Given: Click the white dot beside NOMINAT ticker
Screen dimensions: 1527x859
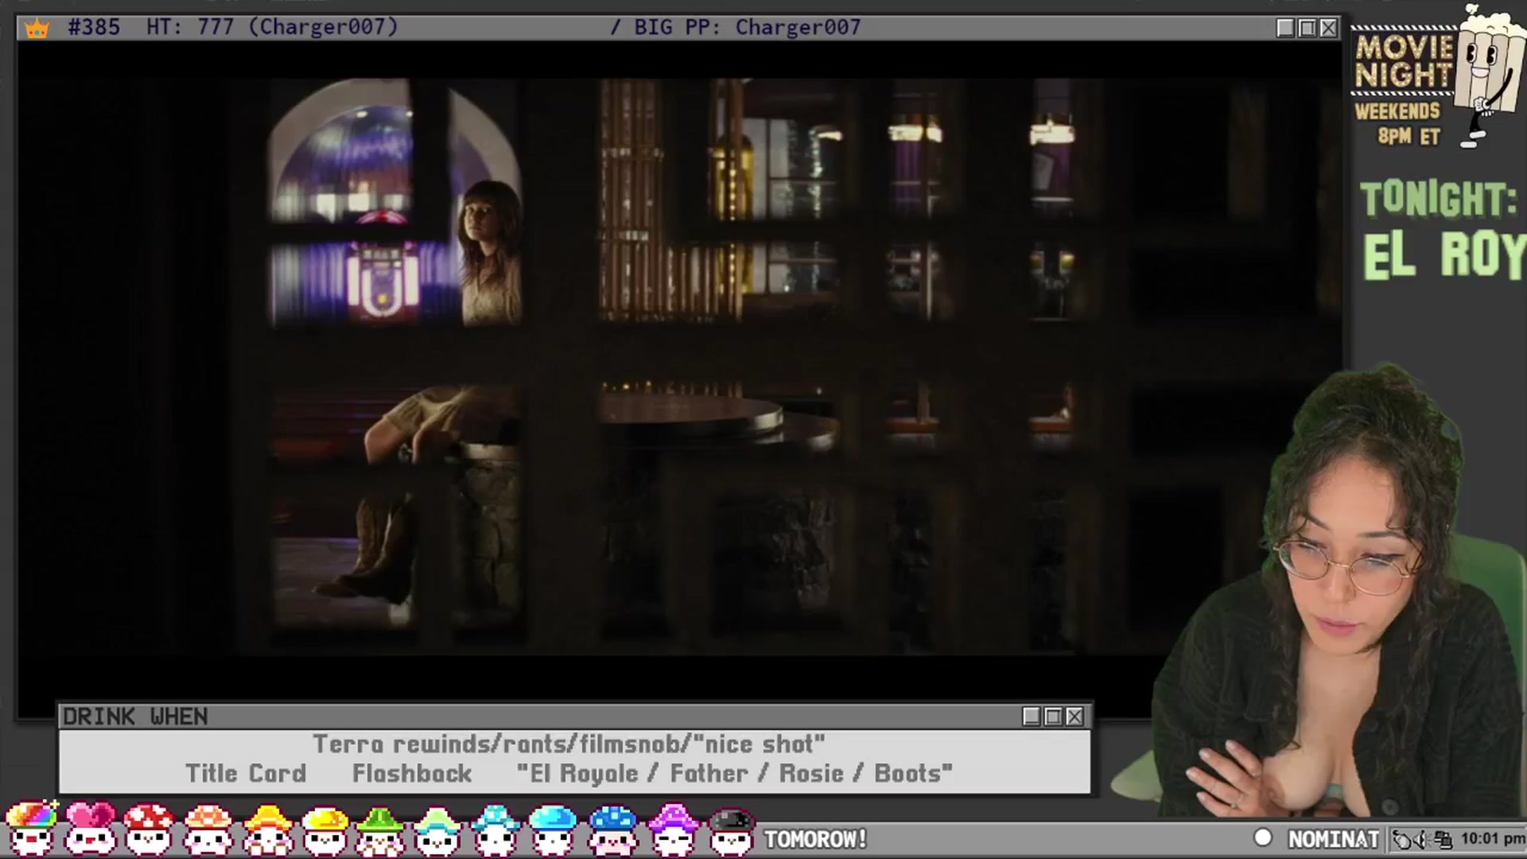Looking at the screenshot, I should pyautogui.click(x=1263, y=838).
